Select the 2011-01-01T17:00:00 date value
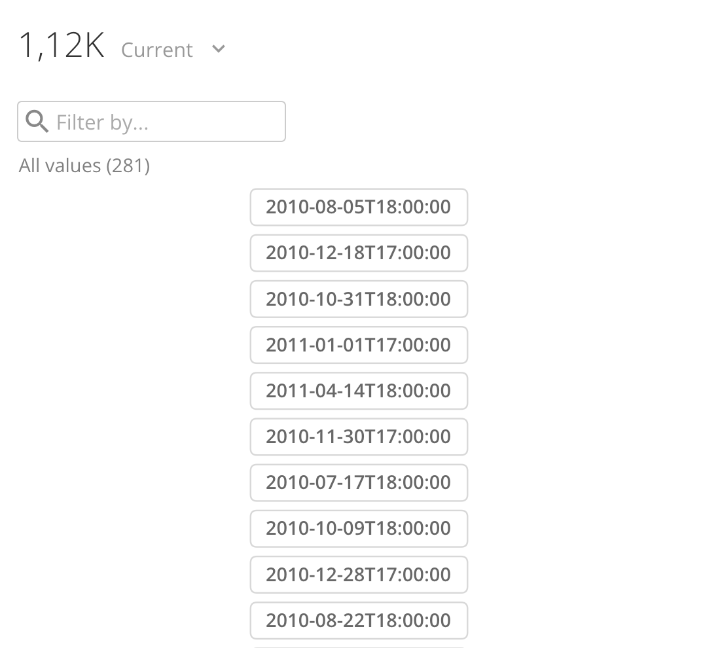This screenshot has width=720, height=648. 359,345
